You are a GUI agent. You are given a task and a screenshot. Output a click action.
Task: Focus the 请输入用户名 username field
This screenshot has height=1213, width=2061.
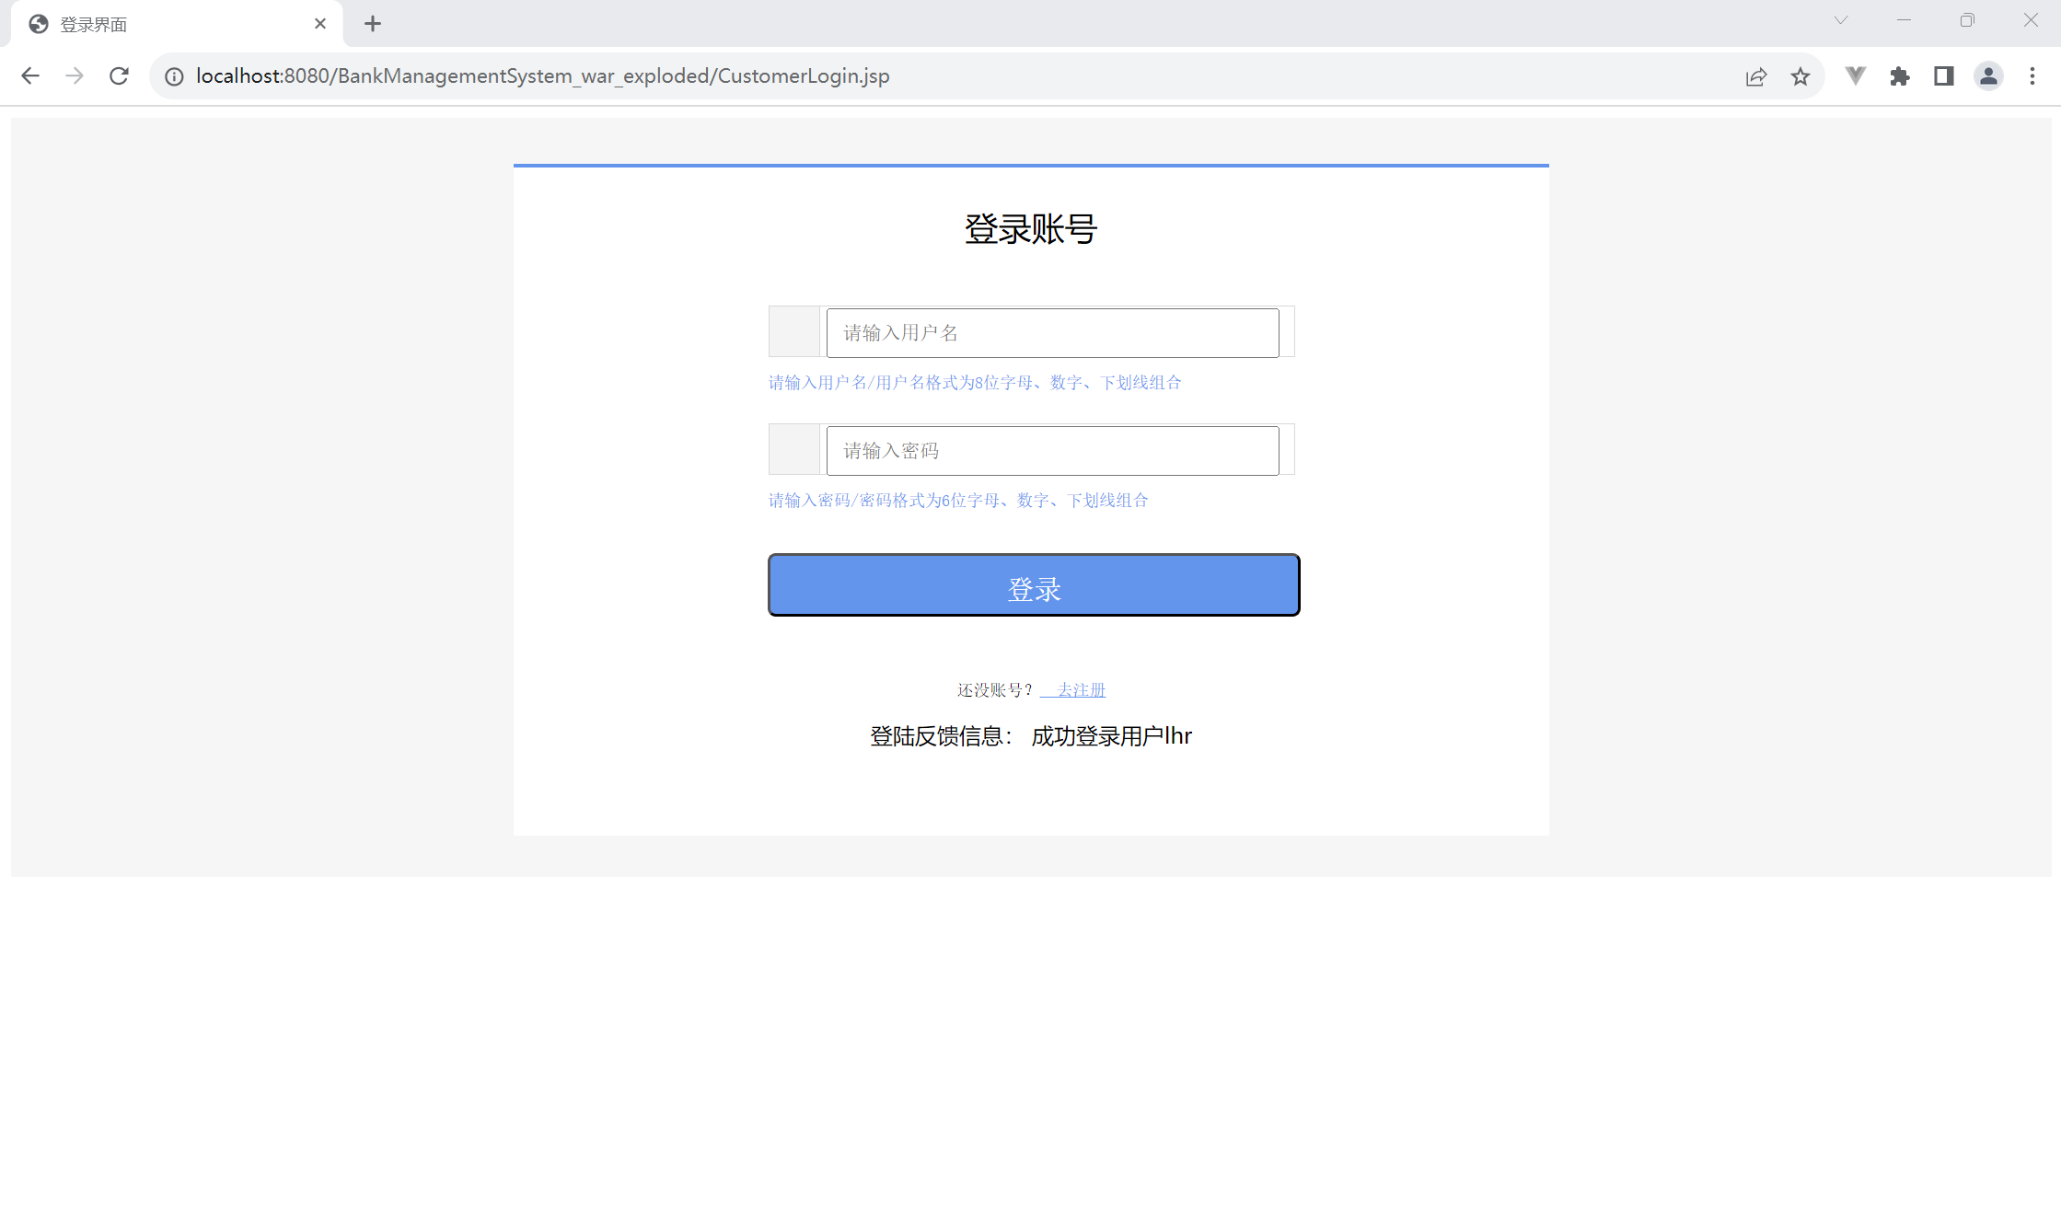tap(1052, 332)
